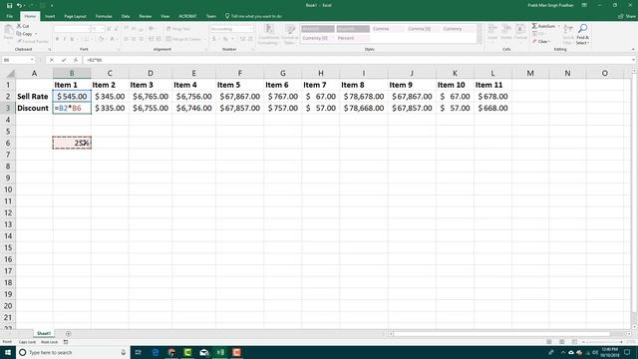Click the Sort & Filter icon
This screenshot has height=359, width=638.
[x=568, y=29]
